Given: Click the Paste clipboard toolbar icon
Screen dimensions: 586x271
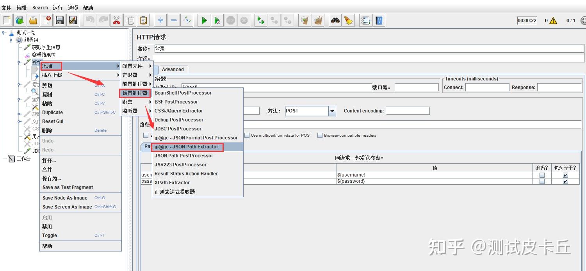Looking at the screenshot, I should pos(143,20).
